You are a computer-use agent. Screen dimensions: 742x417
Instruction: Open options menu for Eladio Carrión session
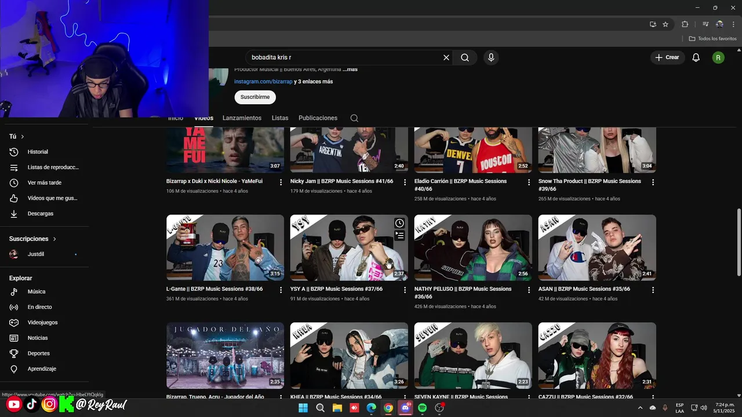click(x=529, y=182)
